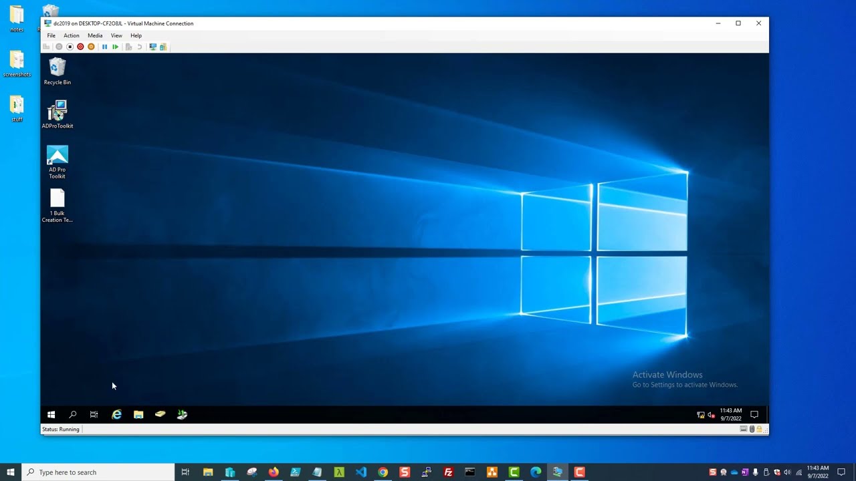Click the Revert toolbar icon

tap(139, 47)
